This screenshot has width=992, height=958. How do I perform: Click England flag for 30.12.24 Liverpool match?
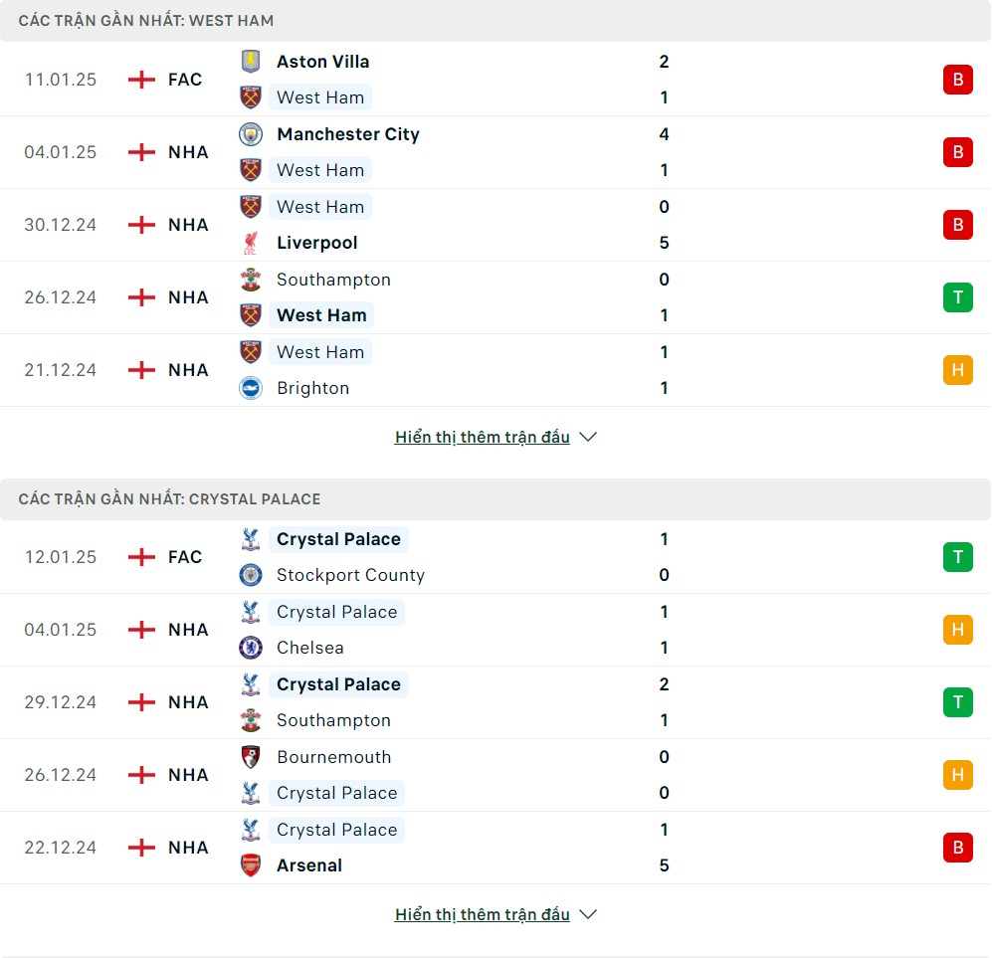point(141,225)
